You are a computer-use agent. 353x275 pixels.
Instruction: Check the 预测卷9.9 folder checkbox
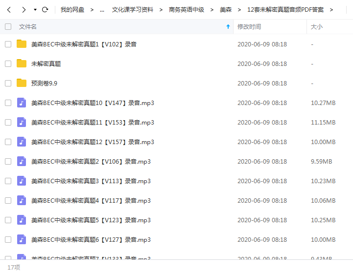[8, 84]
